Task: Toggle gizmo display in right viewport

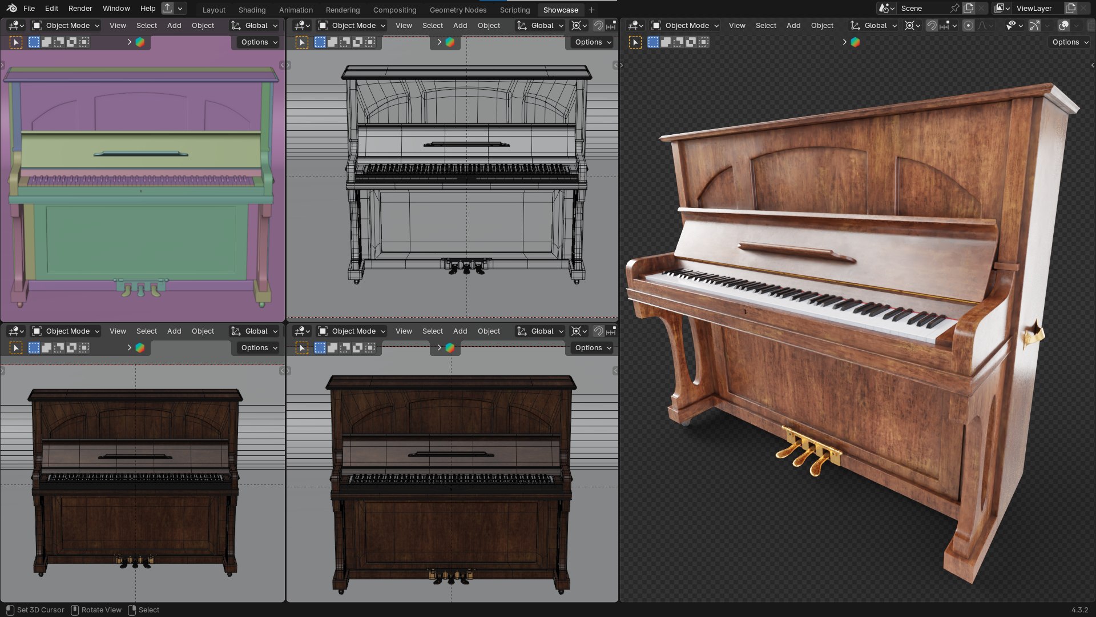Action: [1034, 25]
